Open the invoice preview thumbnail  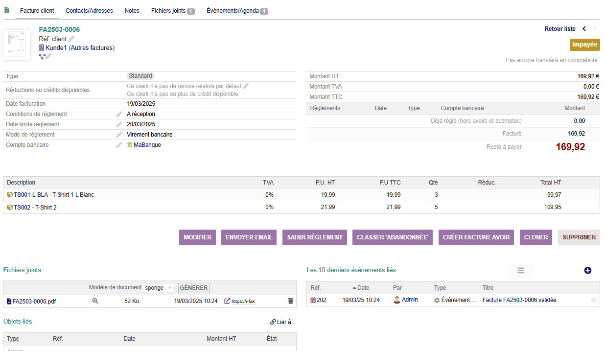[17, 45]
